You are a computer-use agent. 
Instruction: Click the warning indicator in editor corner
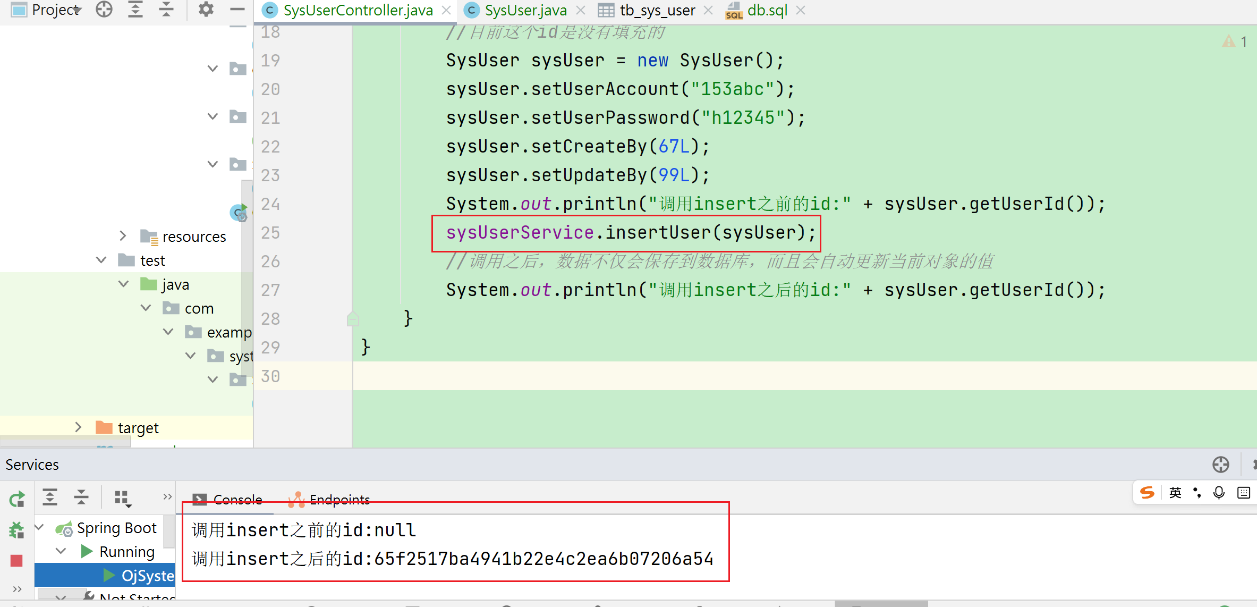click(x=1229, y=41)
